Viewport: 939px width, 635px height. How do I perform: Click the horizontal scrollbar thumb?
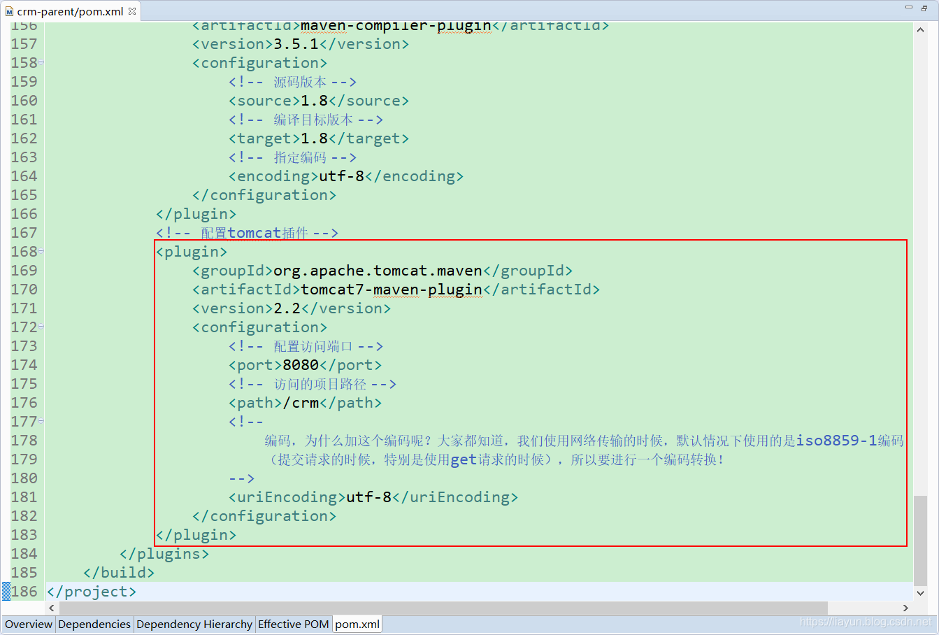(x=443, y=608)
